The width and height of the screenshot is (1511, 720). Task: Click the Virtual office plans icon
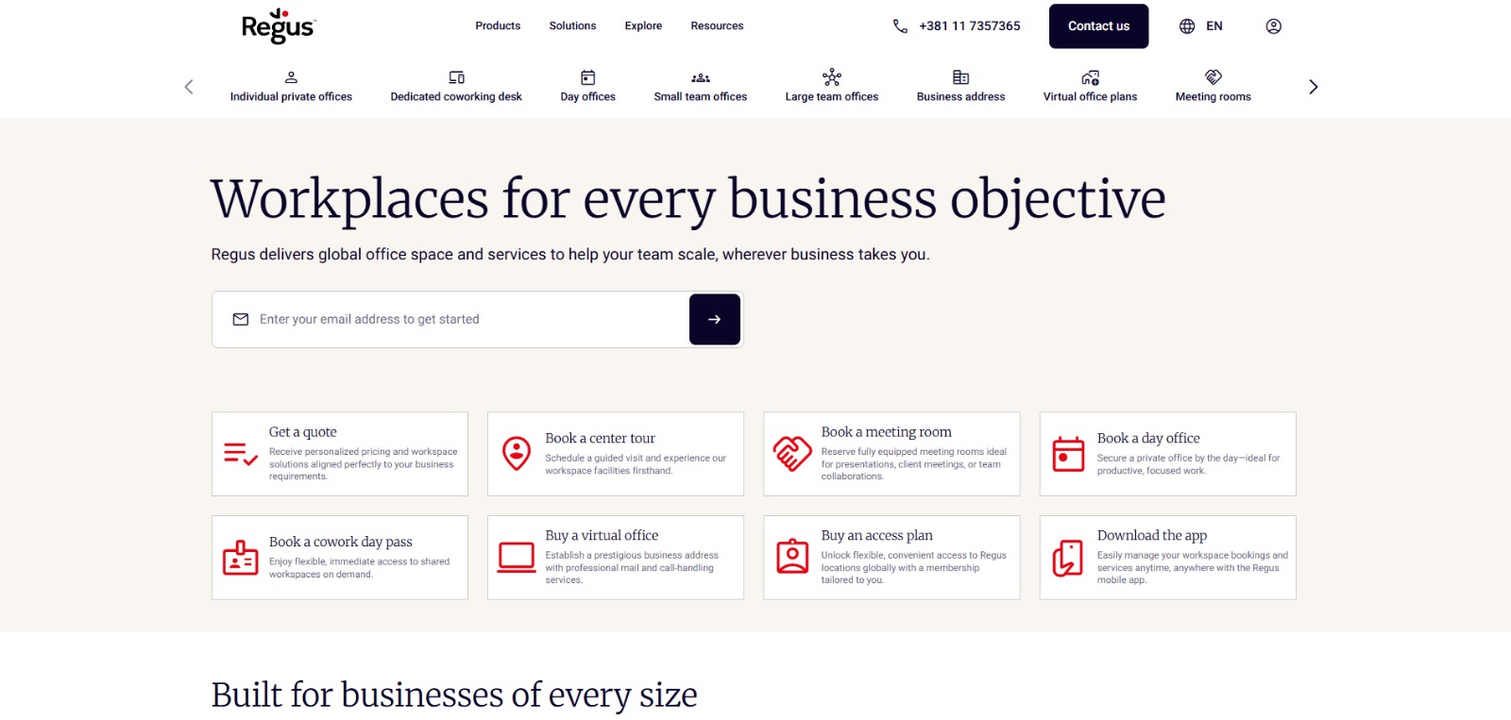click(x=1090, y=77)
